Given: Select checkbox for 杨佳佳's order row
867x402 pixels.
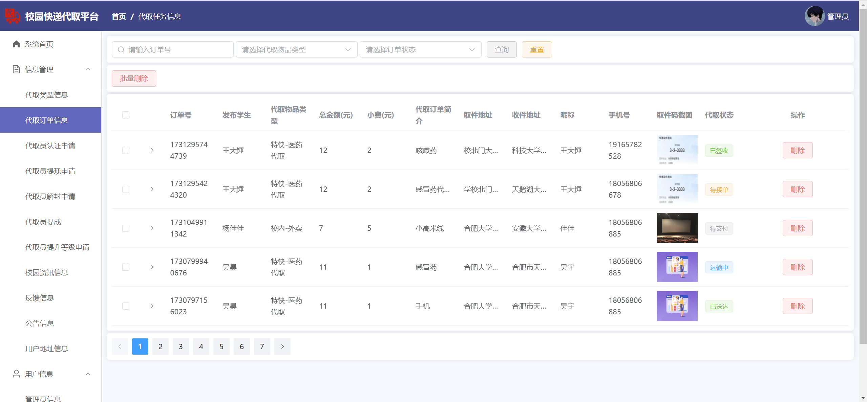Looking at the screenshot, I should 126,228.
